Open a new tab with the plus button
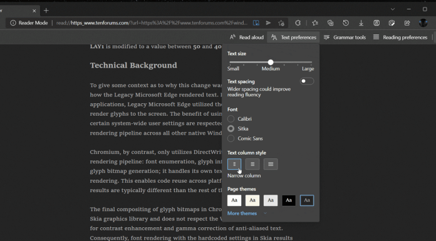This screenshot has width=436, height=241. [46, 11]
